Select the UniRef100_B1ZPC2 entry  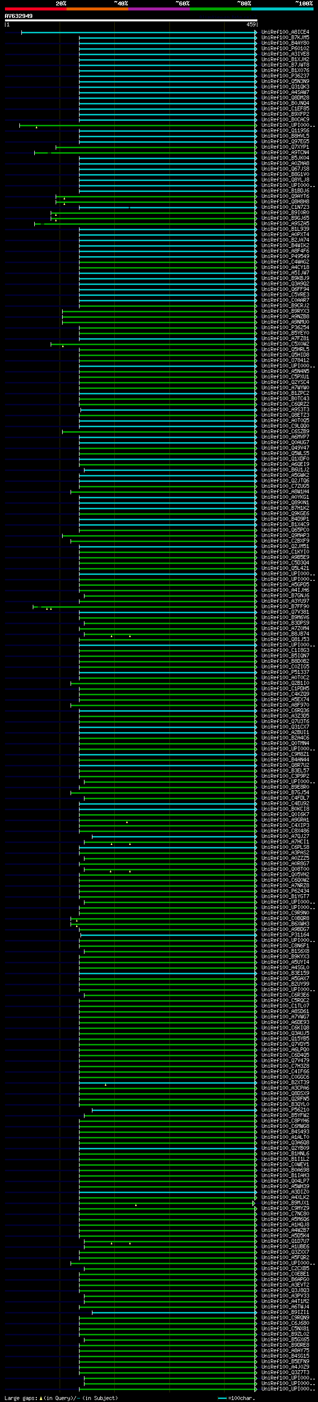pyautogui.click(x=285, y=393)
